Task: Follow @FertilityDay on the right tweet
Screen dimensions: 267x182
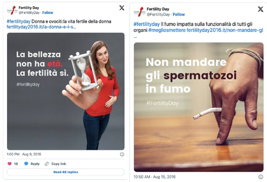Action: point(179,15)
